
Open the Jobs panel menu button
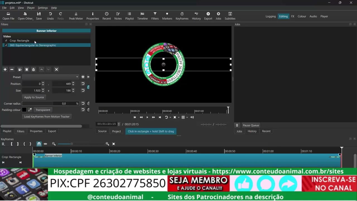(237, 125)
